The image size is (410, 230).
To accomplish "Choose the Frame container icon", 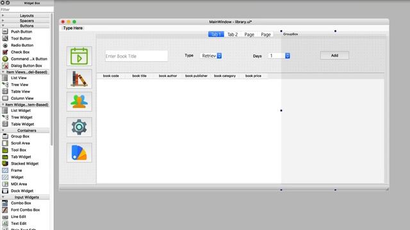I will pos(5,171).
